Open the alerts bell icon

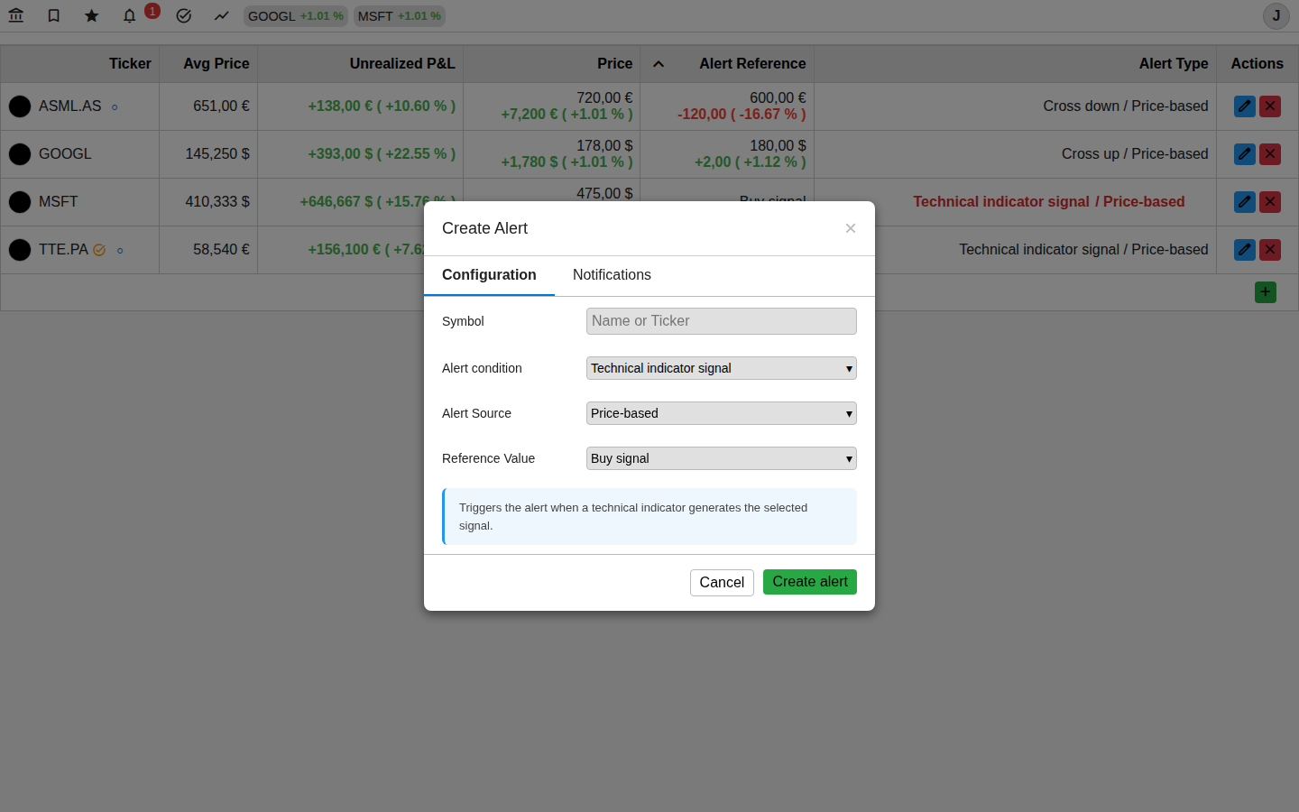pyautogui.click(x=130, y=15)
